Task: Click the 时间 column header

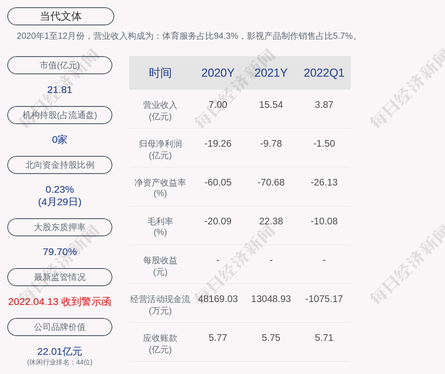Action: pyautogui.click(x=160, y=73)
